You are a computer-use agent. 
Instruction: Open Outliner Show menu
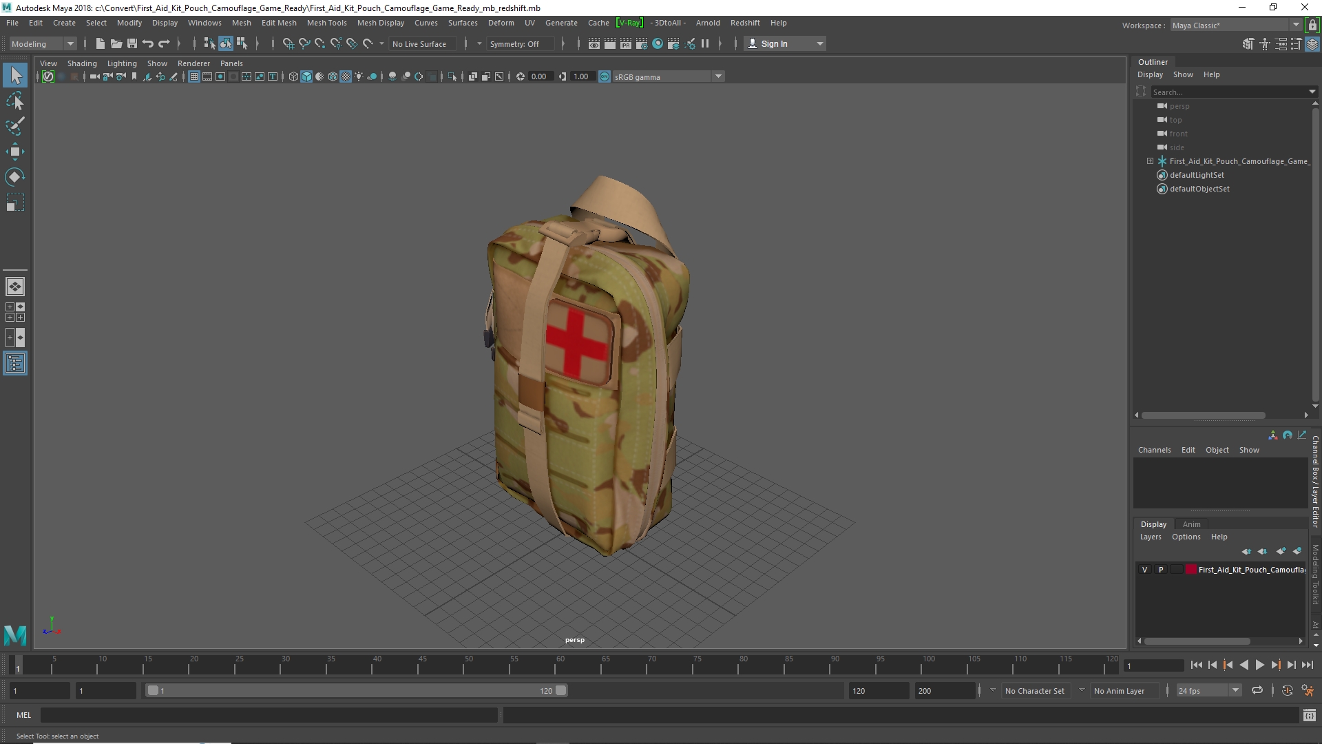tap(1183, 74)
